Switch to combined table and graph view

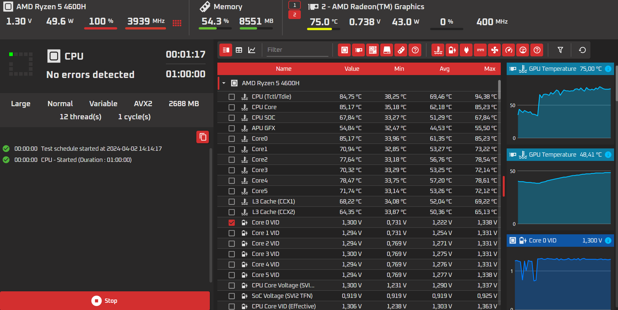point(226,50)
